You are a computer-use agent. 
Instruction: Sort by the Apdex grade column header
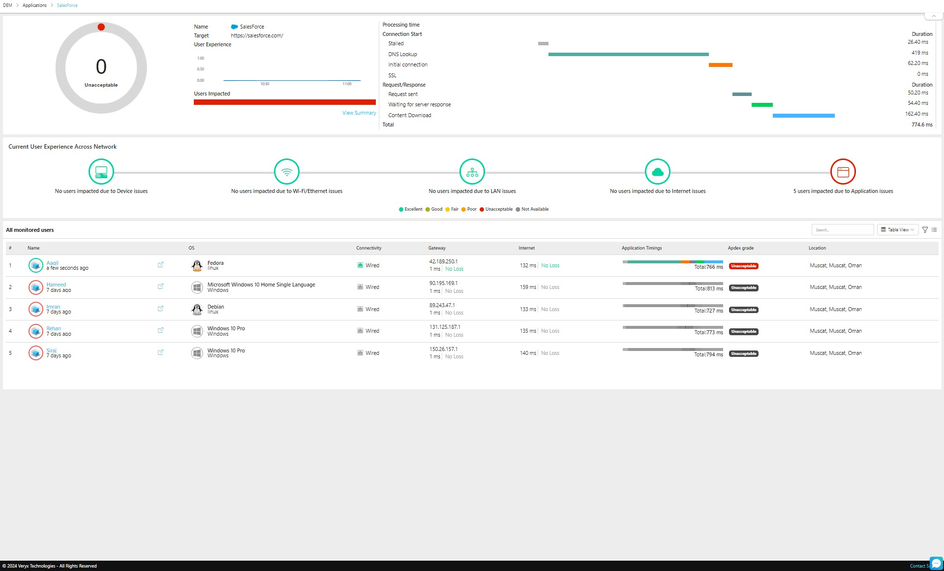pyautogui.click(x=740, y=248)
